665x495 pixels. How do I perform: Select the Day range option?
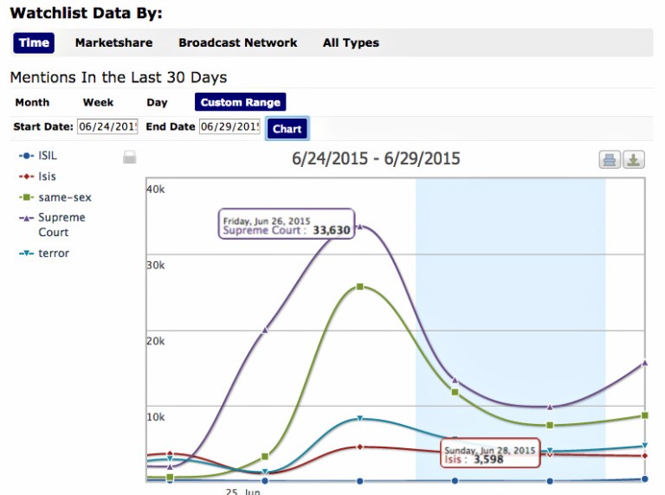point(157,102)
